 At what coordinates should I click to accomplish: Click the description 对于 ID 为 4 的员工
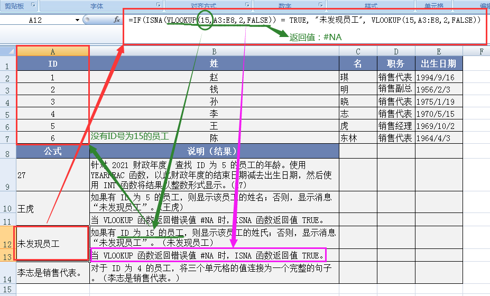coord(214,273)
